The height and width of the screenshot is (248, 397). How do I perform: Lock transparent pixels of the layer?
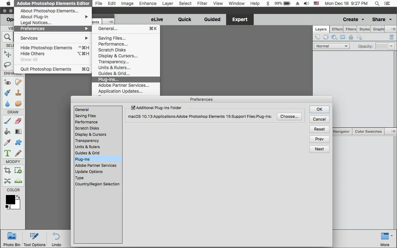[359, 37]
